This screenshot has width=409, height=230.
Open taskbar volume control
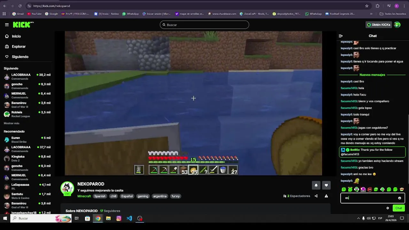pyautogui.click(x=369, y=218)
